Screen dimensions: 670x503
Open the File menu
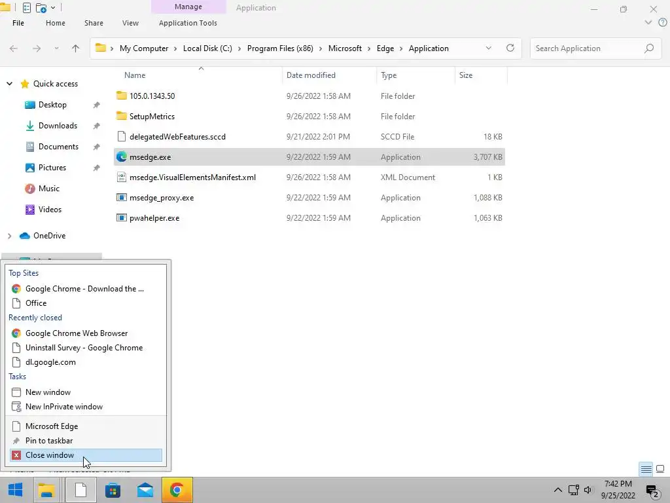pos(18,23)
